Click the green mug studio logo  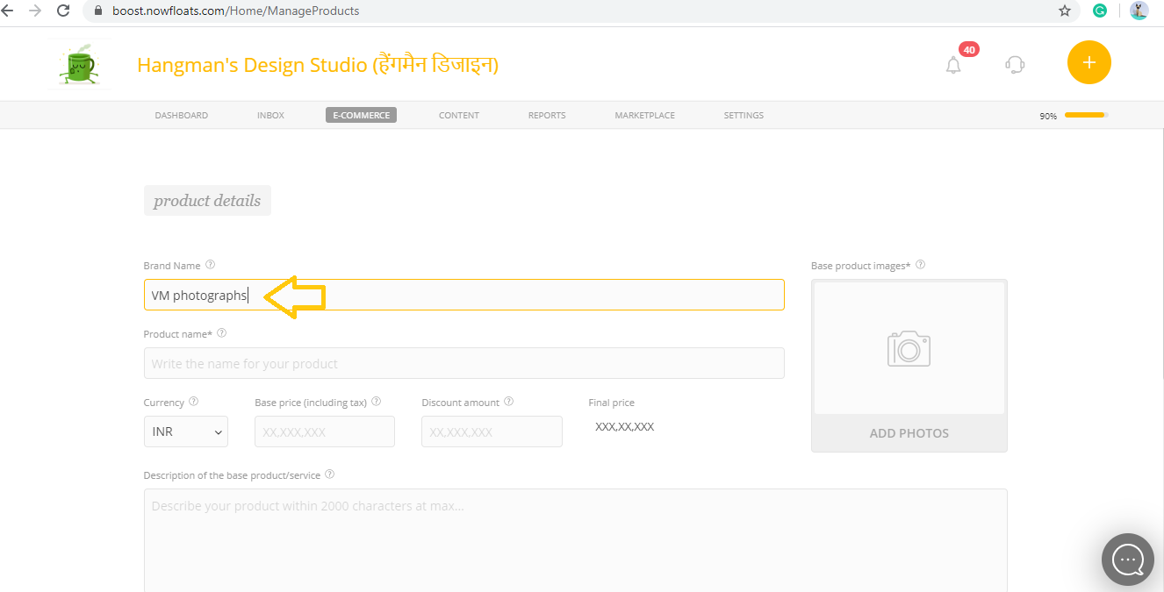pos(81,64)
